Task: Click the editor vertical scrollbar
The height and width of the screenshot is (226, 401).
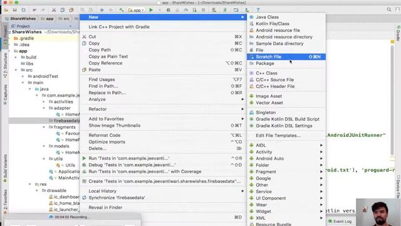Action: point(392,101)
